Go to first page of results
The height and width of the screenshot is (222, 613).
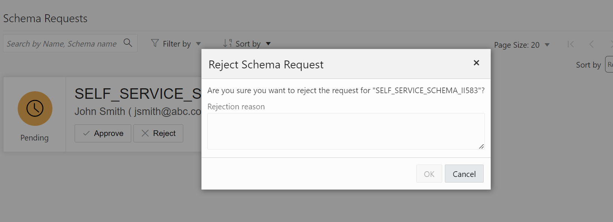tap(571, 44)
